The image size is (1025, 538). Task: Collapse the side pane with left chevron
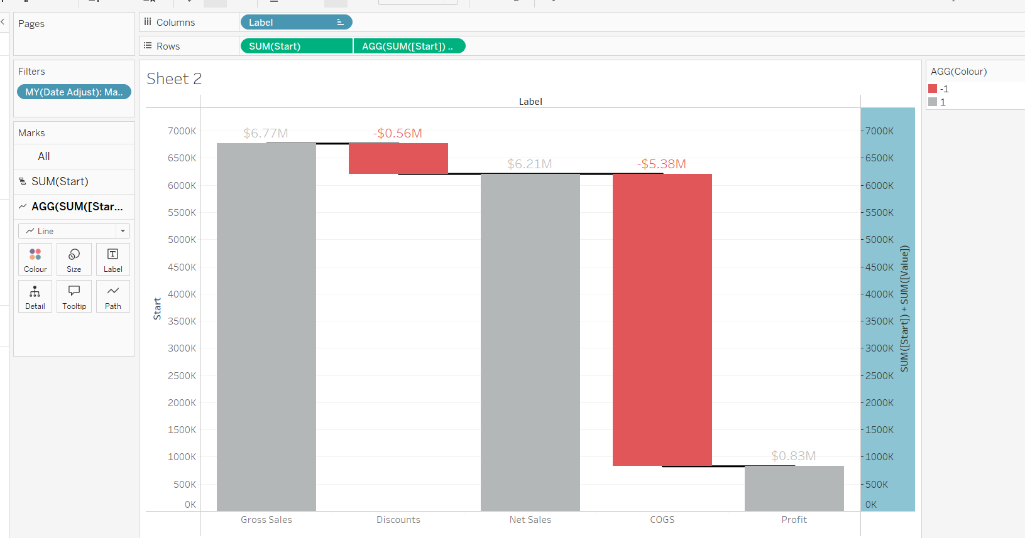(3, 22)
